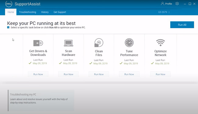This screenshot has height=114, width=198.
Task: Click the G5 5579 model text
Action: (163, 12)
